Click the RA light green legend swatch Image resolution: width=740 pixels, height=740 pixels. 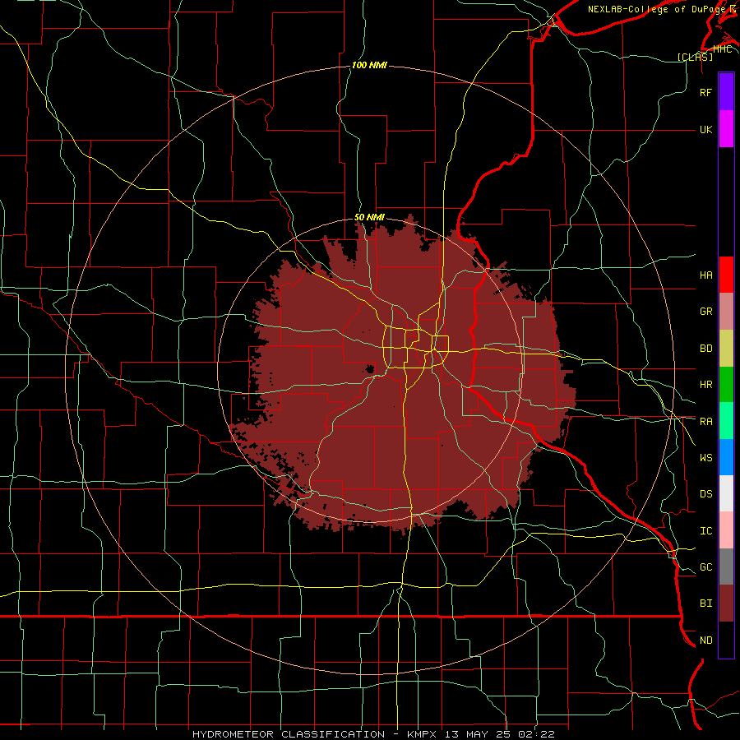tap(726, 421)
